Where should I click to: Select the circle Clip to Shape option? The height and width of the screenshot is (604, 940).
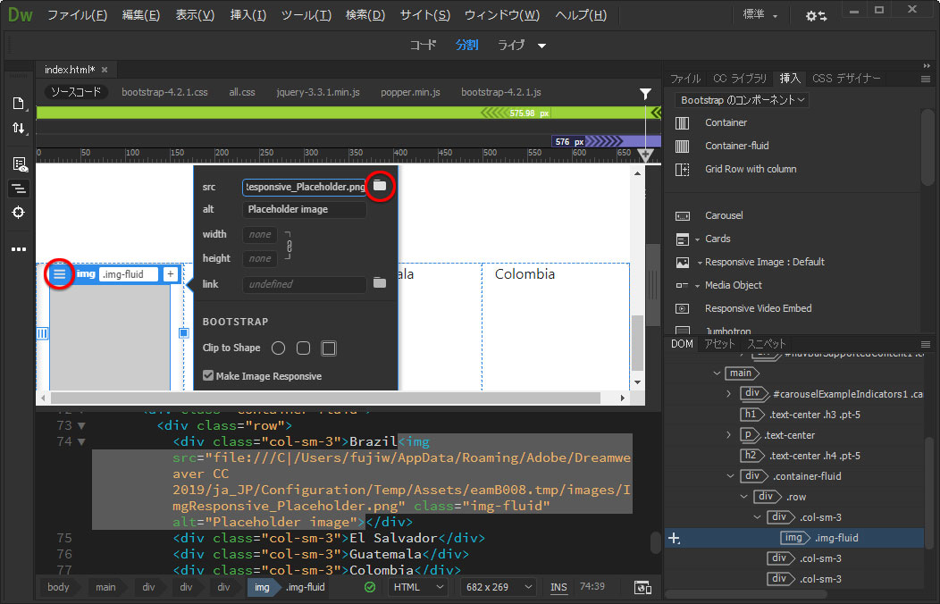[278, 348]
